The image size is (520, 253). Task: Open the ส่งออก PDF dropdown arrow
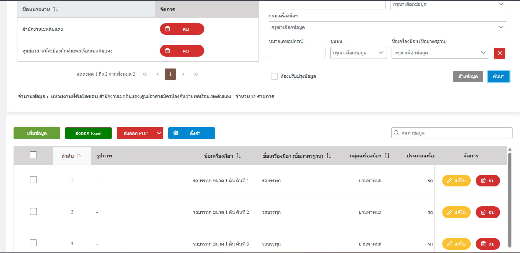click(x=159, y=133)
